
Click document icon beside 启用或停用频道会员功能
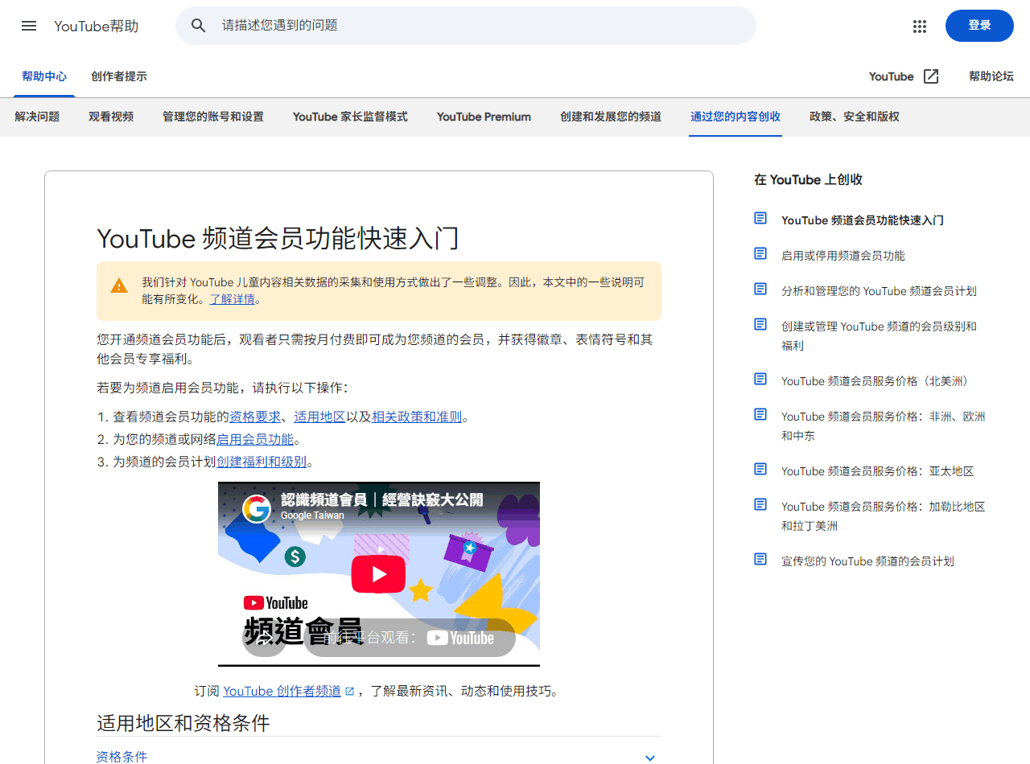tap(760, 253)
